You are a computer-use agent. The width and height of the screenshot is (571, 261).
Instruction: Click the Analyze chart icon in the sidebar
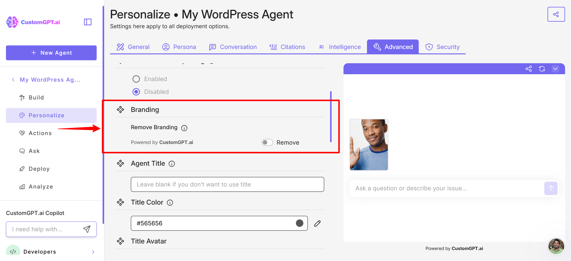22,186
